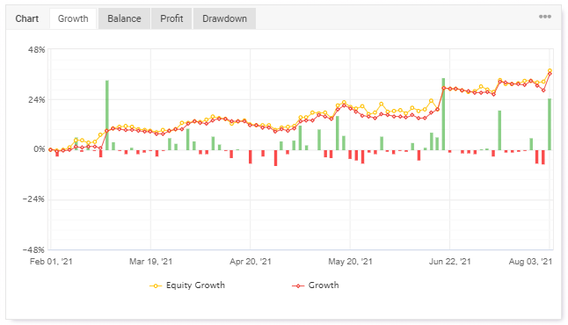568x325 pixels.
Task: Click the −48% y-axis label
Action: [x=34, y=249]
